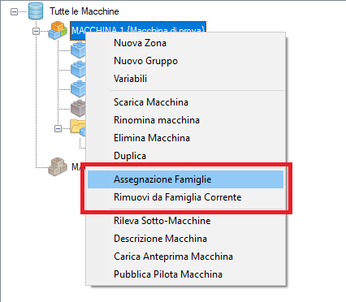Click the folder icon in the machine tree
Screen dimensions: 346x302
78,127
